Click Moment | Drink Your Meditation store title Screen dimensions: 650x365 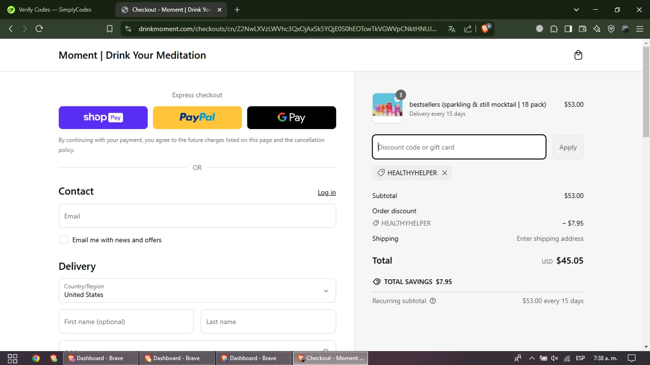132,55
